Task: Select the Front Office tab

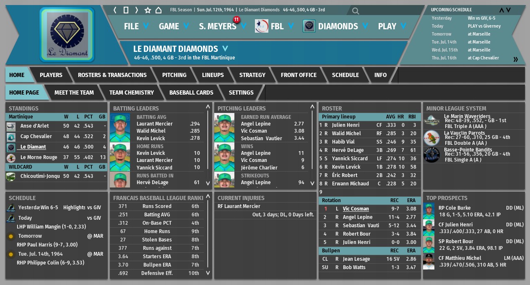Action: pos(299,75)
